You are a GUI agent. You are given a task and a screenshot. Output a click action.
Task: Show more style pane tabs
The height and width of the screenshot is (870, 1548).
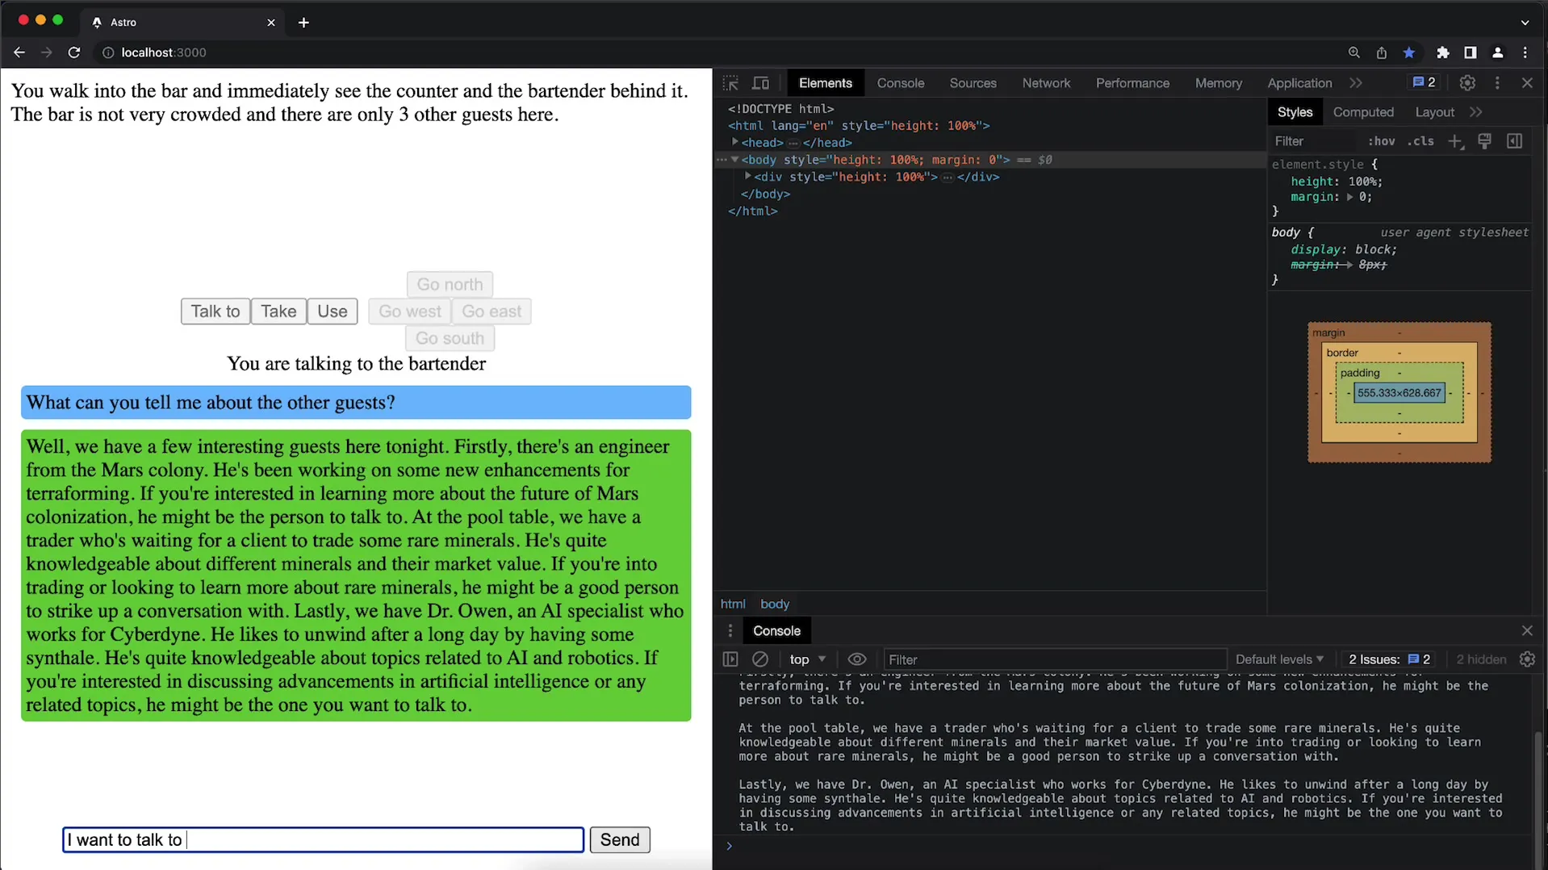pos(1476,112)
